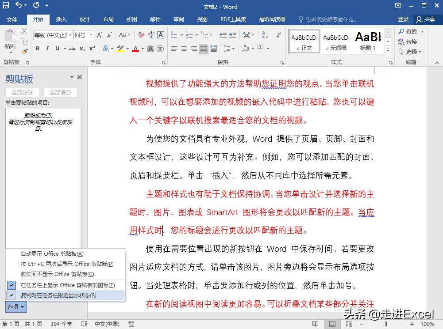Select the italic formatting icon

pyautogui.click(x=47, y=49)
